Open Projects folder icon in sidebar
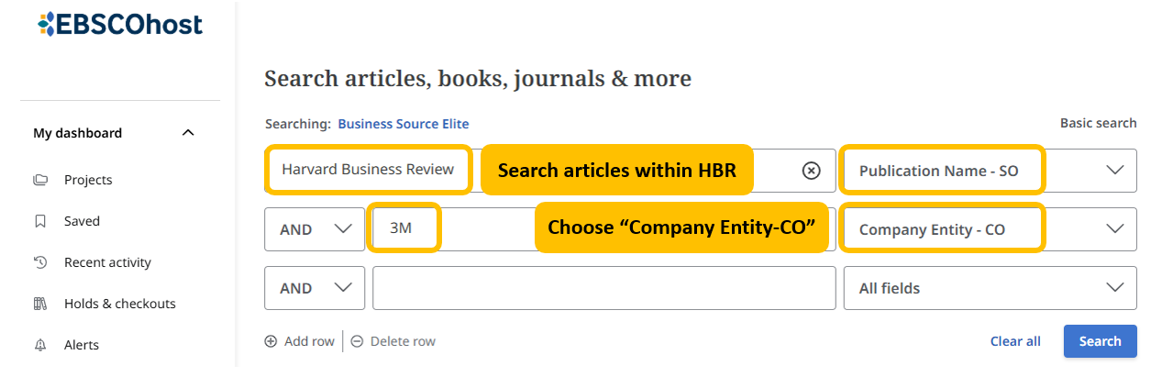 40,180
